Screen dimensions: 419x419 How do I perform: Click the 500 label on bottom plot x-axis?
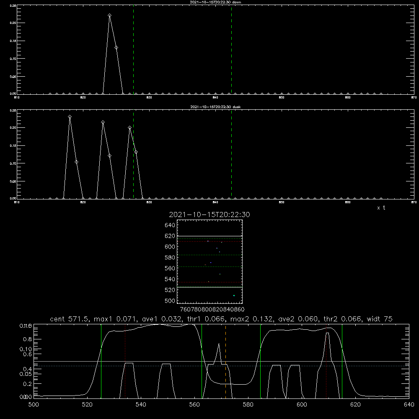[34, 405]
